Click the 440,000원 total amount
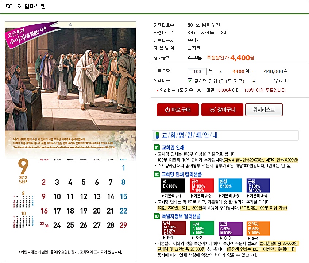The image size is (309, 263). coord(276,72)
